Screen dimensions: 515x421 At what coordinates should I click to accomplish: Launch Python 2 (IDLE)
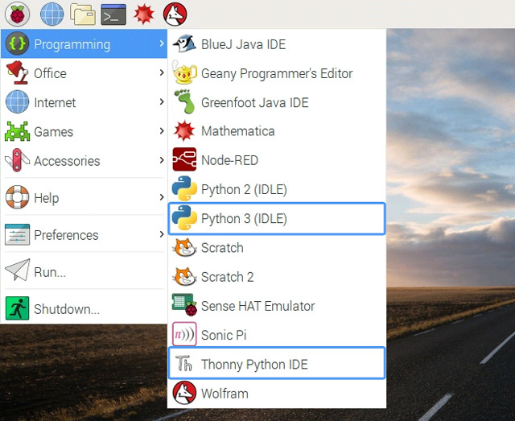[277, 189]
